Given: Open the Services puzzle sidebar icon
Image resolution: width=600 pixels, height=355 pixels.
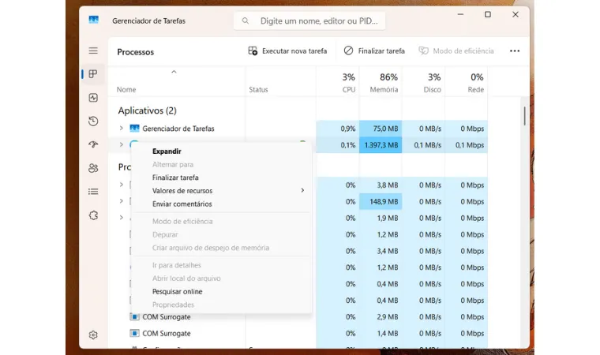Looking at the screenshot, I should click(93, 215).
